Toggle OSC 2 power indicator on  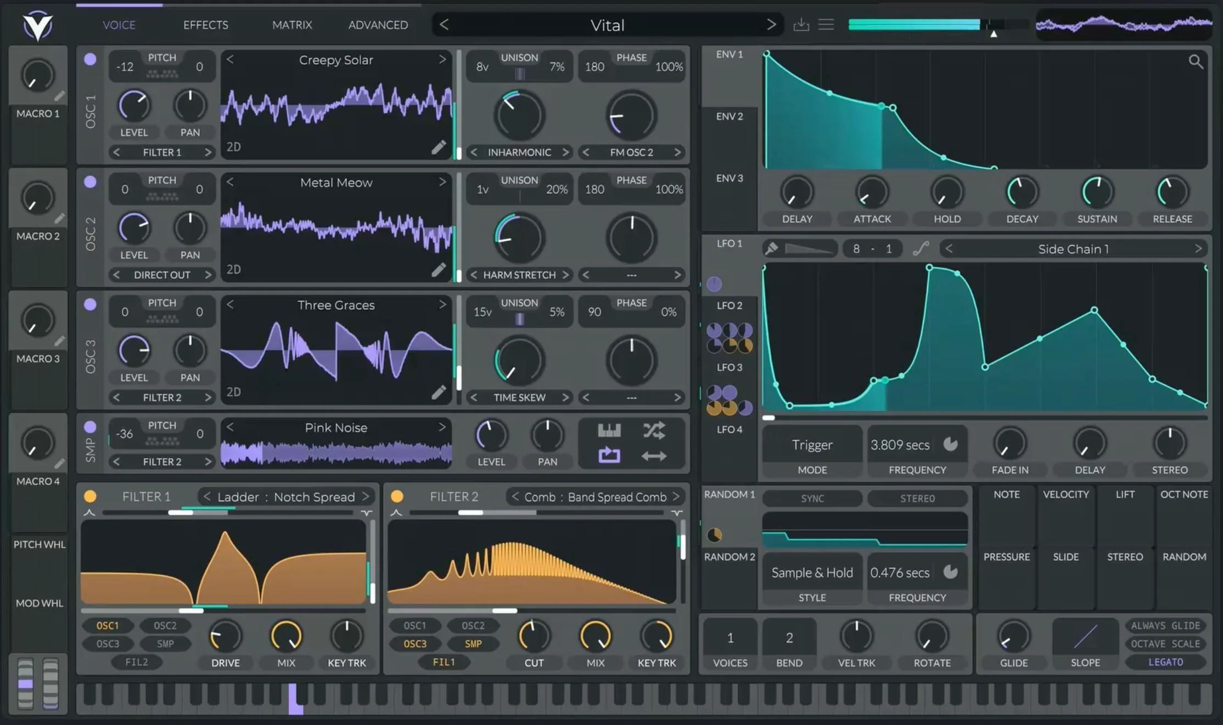tap(90, 183)
